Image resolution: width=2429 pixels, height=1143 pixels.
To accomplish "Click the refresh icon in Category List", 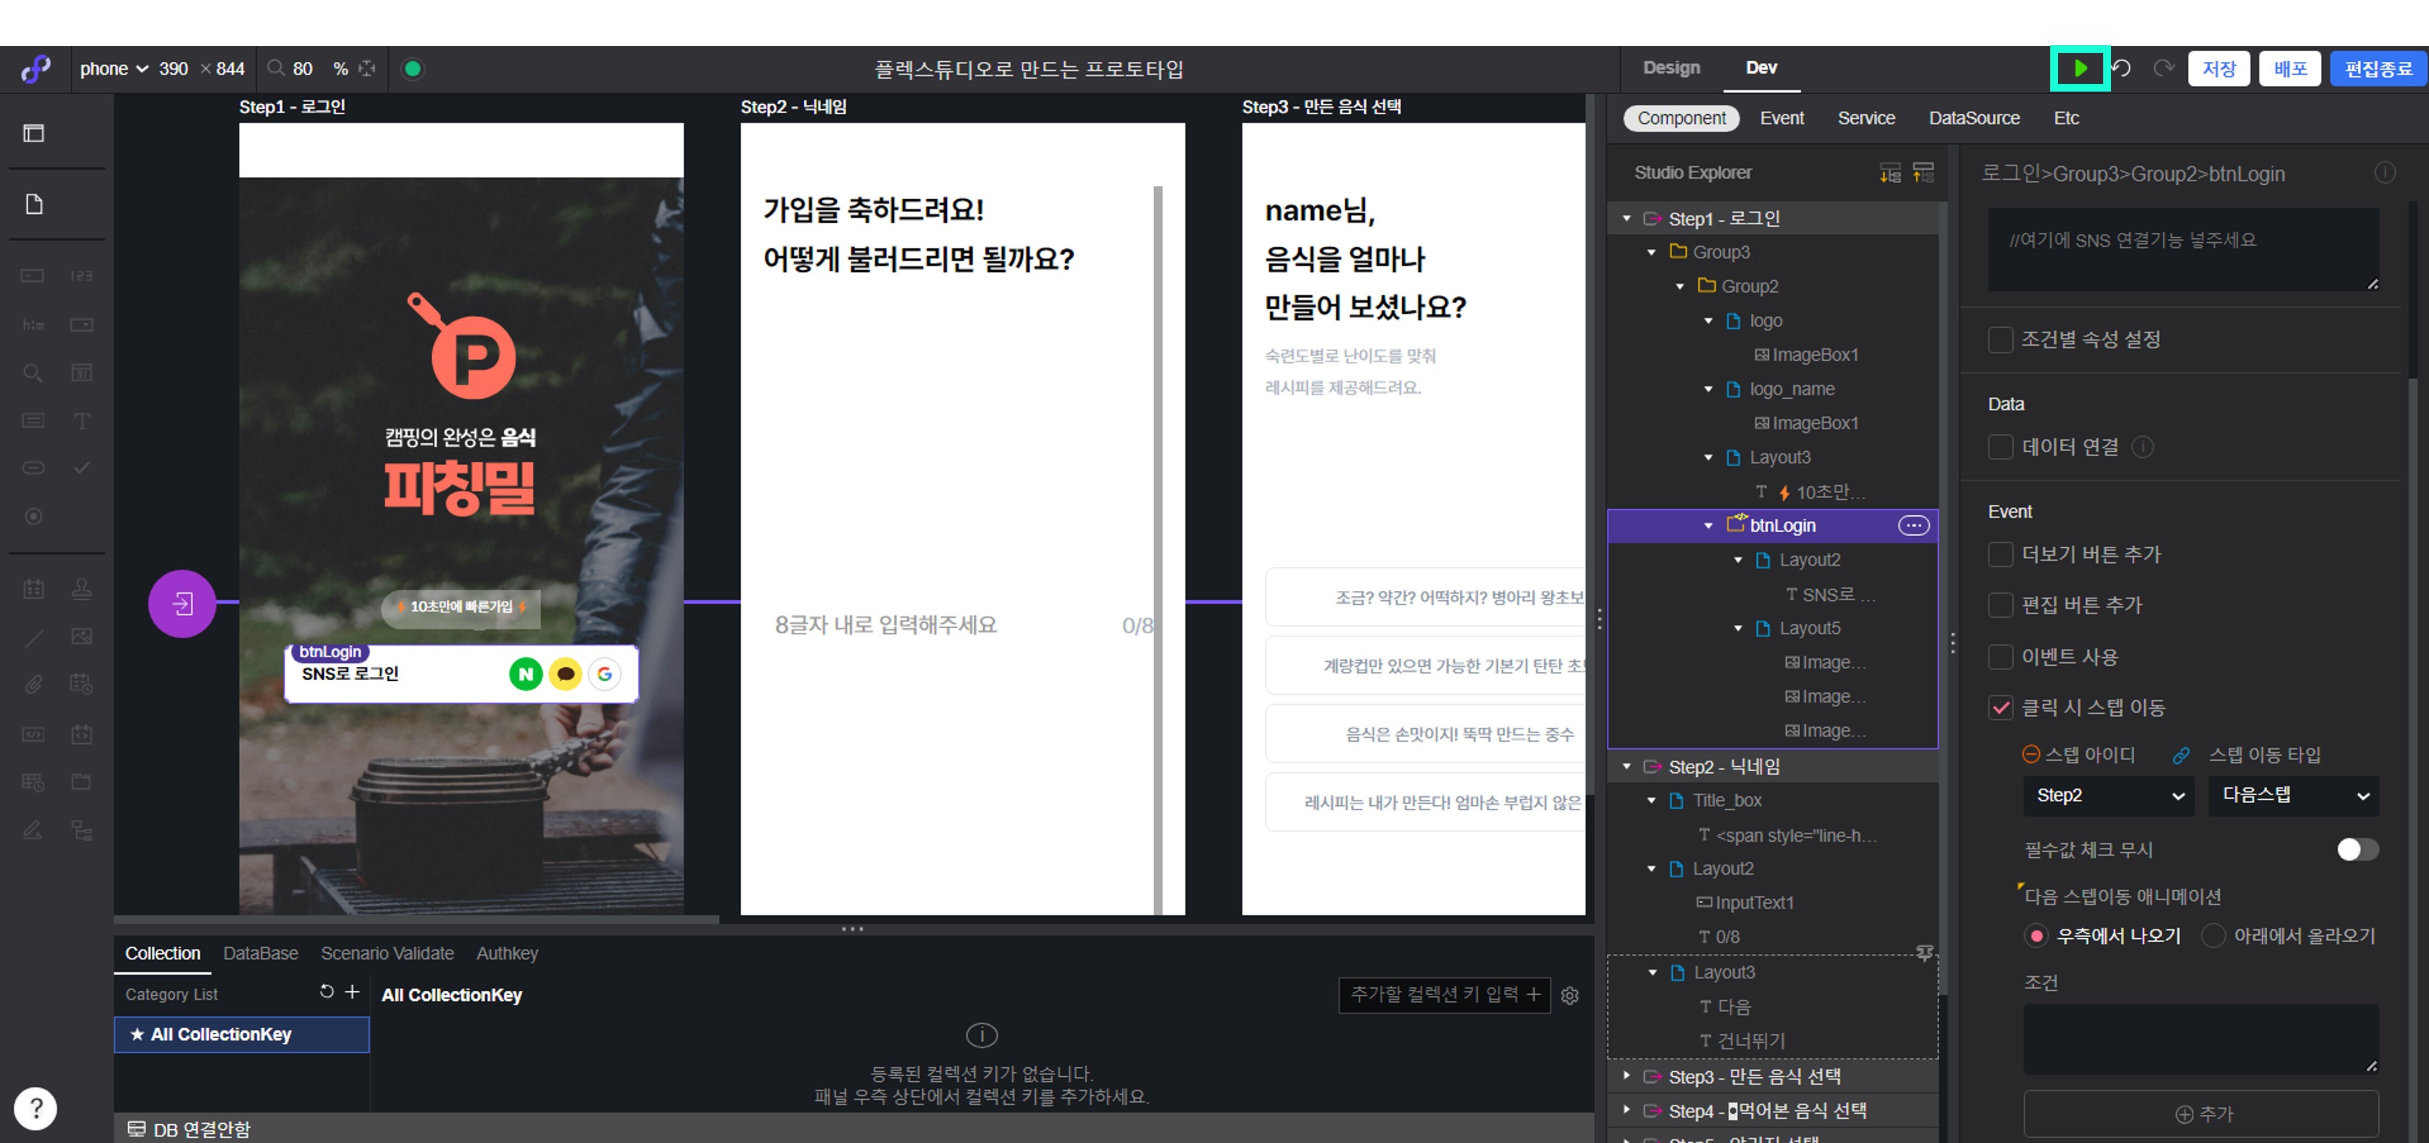I will coord(326,991).
